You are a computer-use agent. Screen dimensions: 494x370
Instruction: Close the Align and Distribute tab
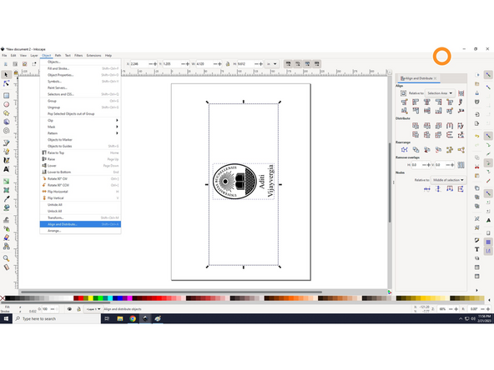click(x=436, y=78)
